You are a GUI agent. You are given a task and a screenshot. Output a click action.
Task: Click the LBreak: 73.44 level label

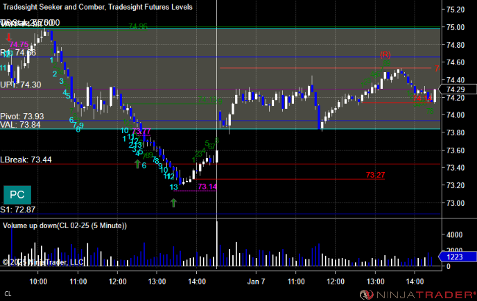(x=26, y=160)
